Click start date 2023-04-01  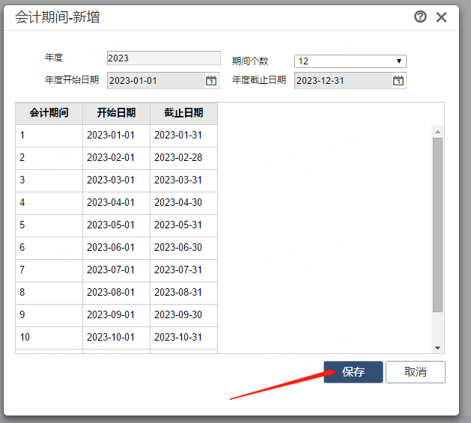(116, 203)
